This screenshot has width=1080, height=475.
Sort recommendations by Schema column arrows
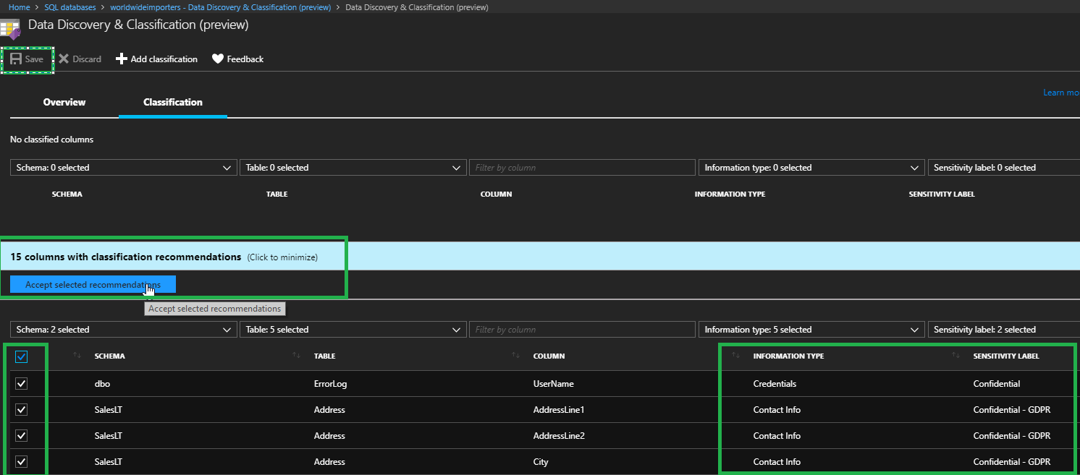pos(76,355)
